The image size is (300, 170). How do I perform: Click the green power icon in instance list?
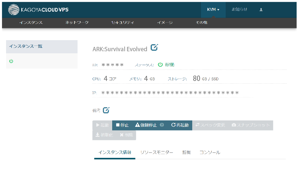tap(11, 61)
